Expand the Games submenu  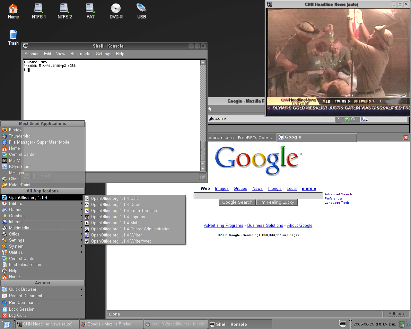click(16, 210)
